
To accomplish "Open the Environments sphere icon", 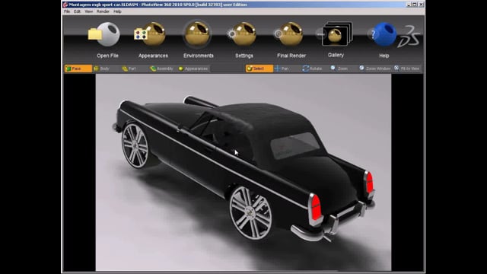I will point(197,33).
